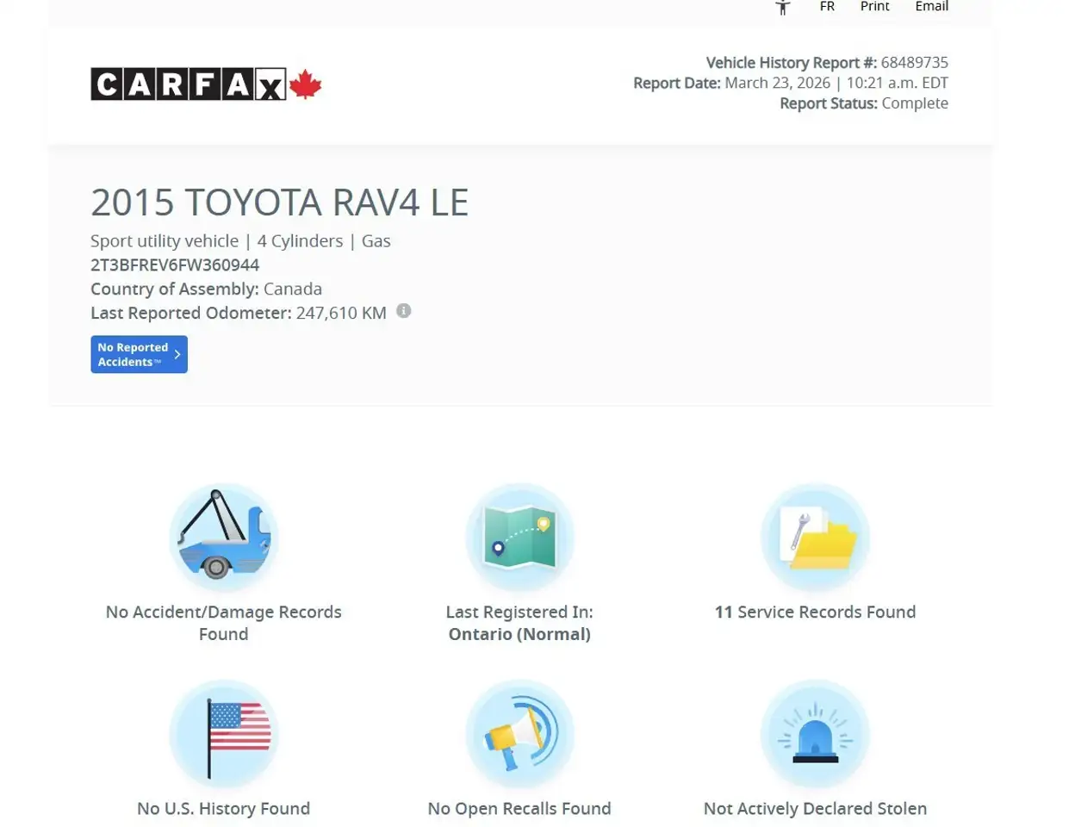This screenshot has height=827, width=1075.
Task: Open the odometer info icon
Action: click(403, 311)
